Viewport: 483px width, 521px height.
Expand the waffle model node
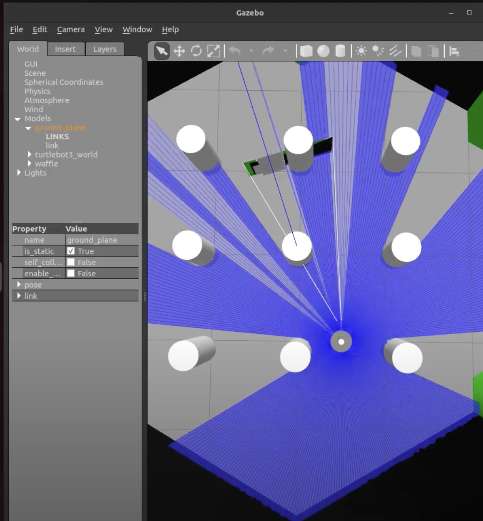point(30,164)
